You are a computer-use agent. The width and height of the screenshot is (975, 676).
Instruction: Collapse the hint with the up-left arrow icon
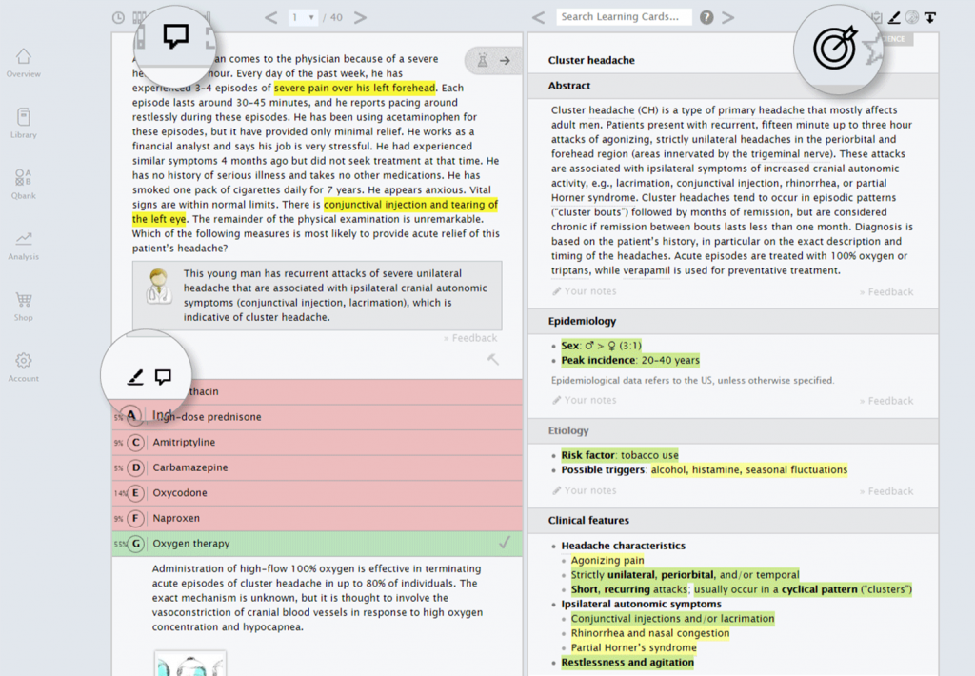tap(493, 359)
